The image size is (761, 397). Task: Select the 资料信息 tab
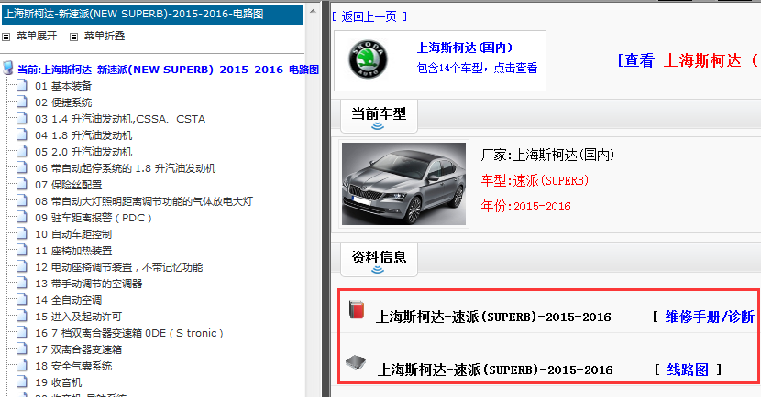(379, 260)
